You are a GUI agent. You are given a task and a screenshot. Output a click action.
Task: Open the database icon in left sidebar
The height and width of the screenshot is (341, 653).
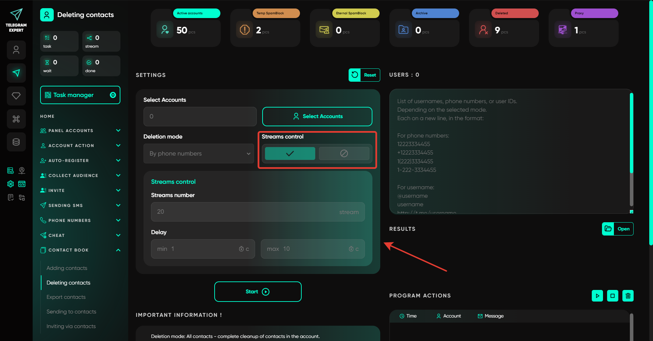pyautogui.click(x=16, y=142)
